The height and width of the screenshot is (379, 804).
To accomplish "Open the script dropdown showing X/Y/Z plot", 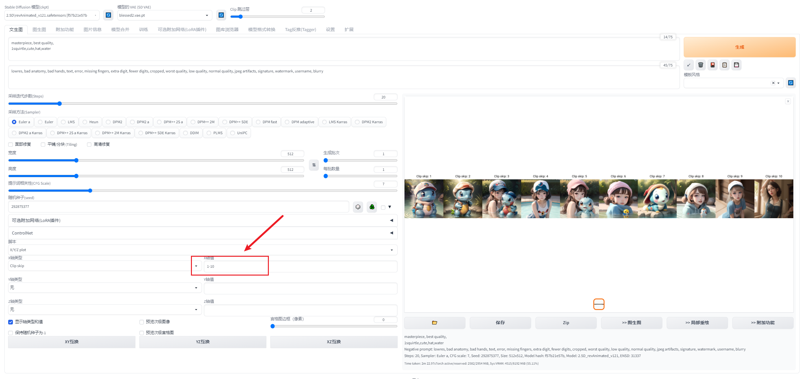I will (x=203, y=250).
